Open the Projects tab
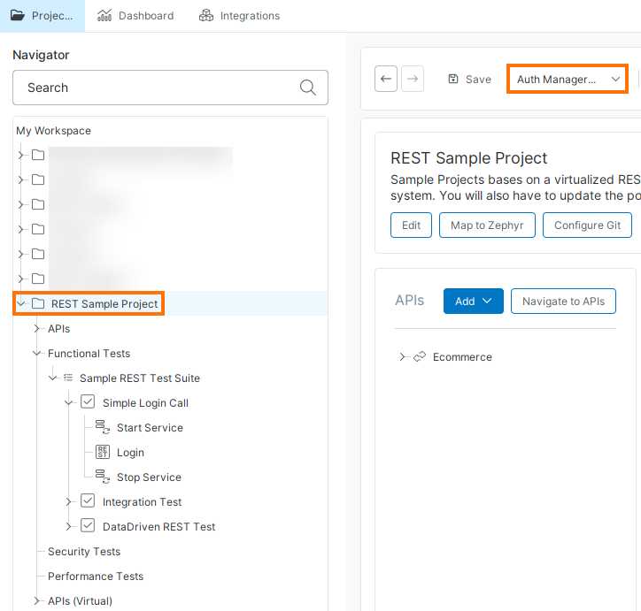 (x=42, y=16)
